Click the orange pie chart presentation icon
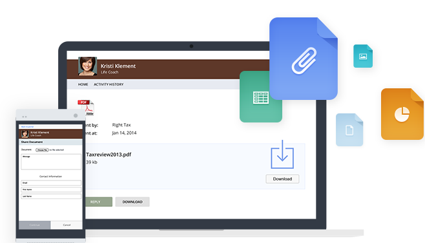Screen dimensions: 425x243 [x=402, y=114]
